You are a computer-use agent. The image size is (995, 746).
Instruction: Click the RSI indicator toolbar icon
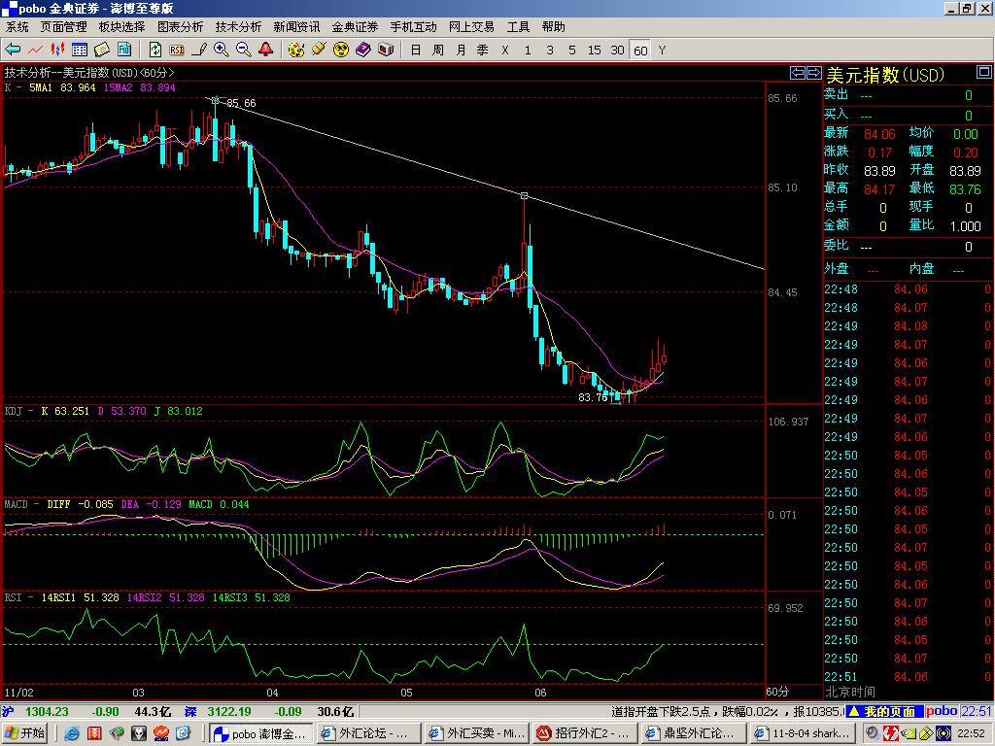pyautogui.click(x=177, y=50)
